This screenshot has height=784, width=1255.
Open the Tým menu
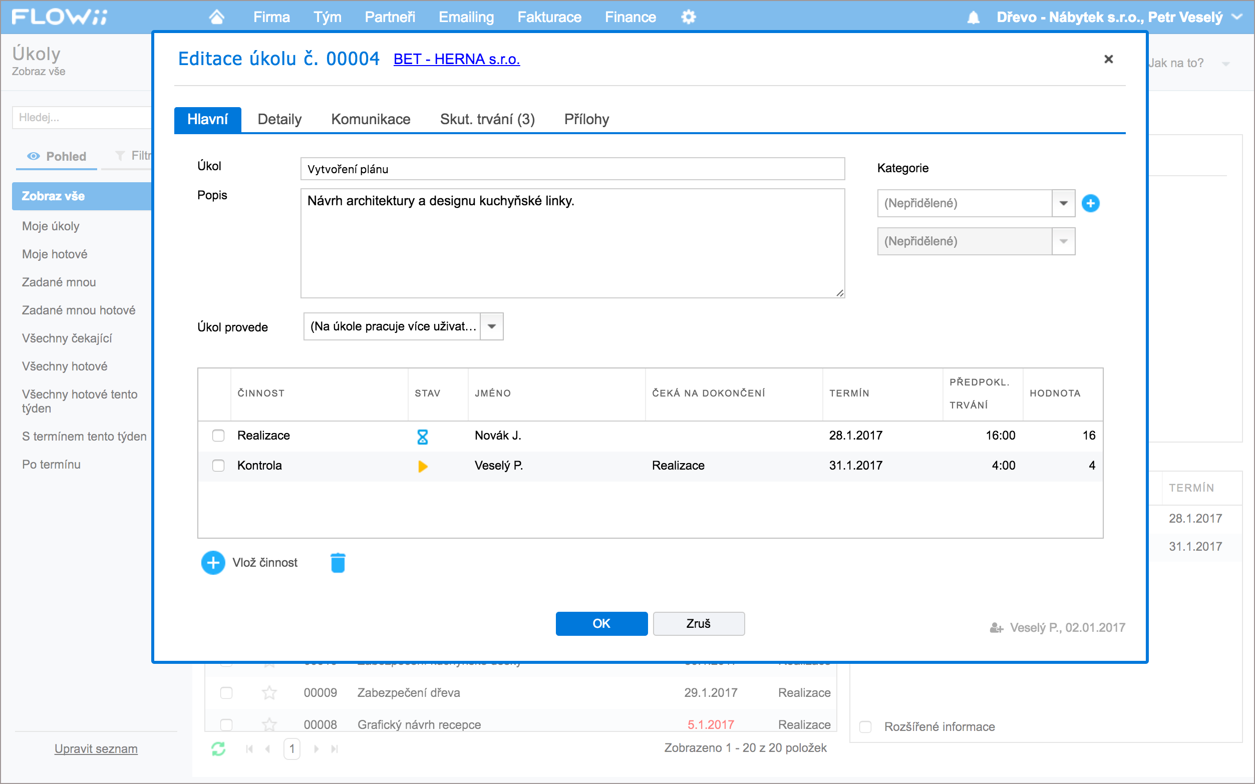(327, 17)
